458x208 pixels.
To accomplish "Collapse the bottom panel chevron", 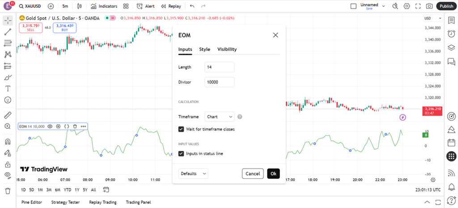I will pyautogui.click(x=427, y=202).
